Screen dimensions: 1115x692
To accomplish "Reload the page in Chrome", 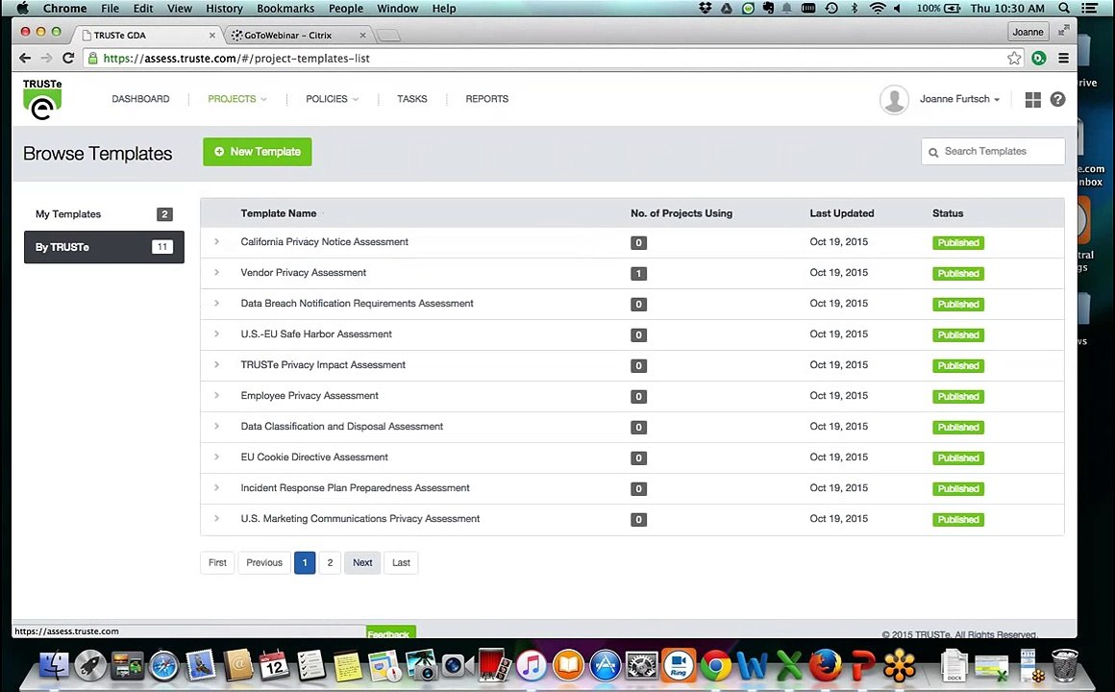I will 68,59.
